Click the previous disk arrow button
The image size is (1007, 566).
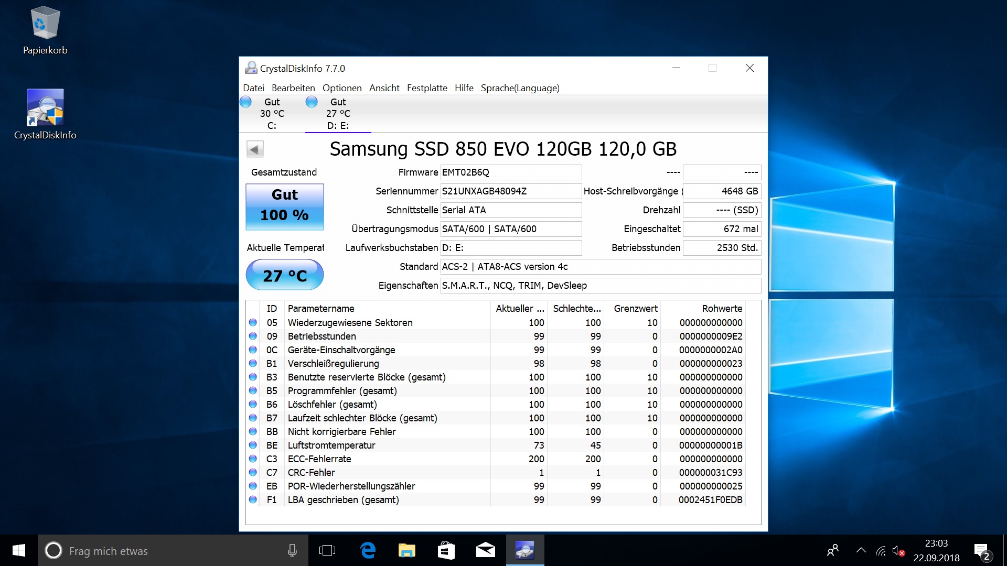point(255,149)
